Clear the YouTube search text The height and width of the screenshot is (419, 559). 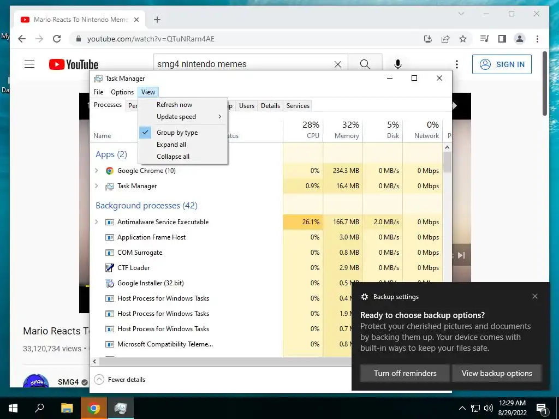[337, 64]
